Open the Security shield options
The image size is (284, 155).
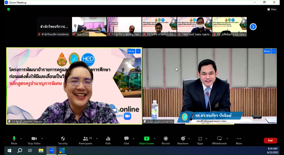(63, 140)
